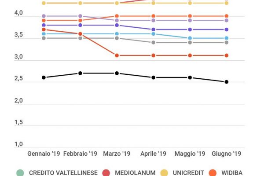Screen dimensions: 264x176
Task: Click purple line point at Giugno '19
Action: coord(227,29)
